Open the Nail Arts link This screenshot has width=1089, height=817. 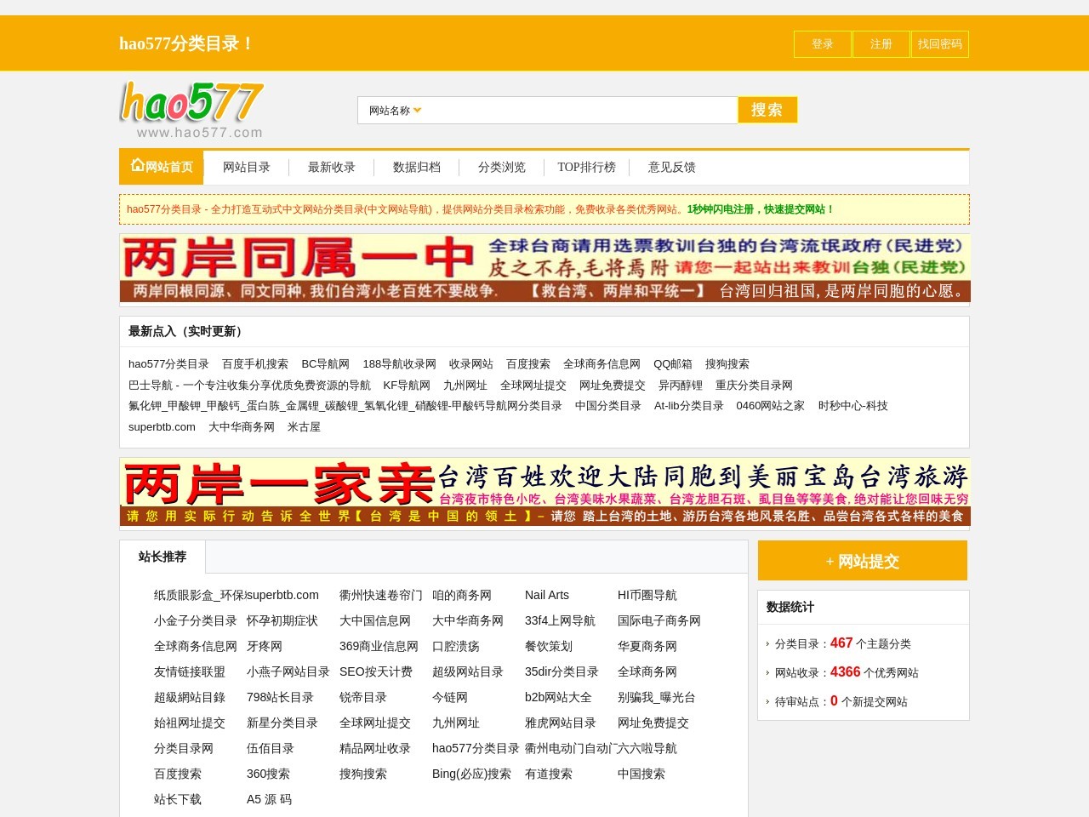[546, 596]
